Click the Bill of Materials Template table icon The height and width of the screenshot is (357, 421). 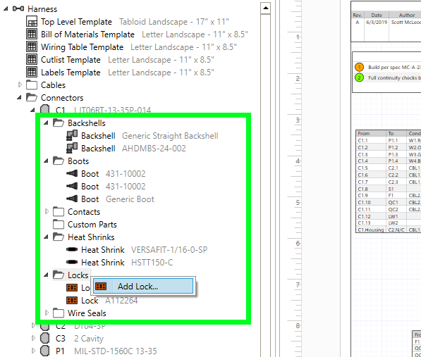click(32, 34)
